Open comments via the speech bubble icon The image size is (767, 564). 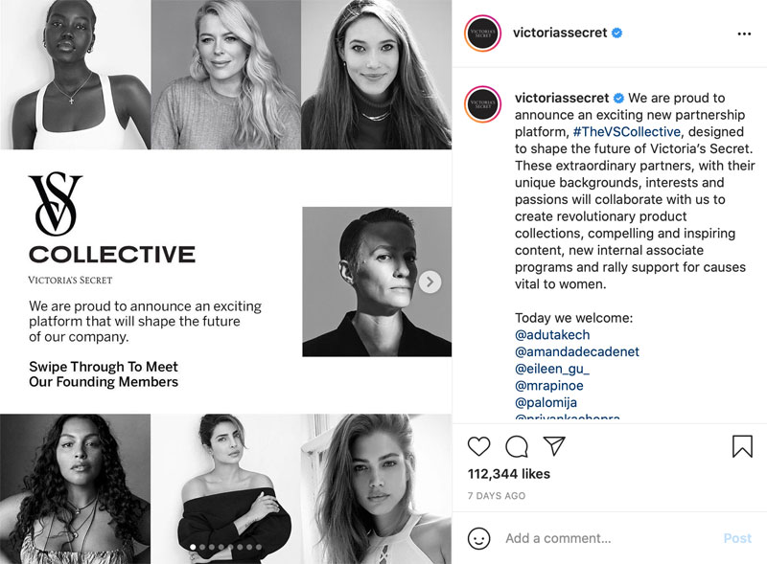[x=517, y=446]
